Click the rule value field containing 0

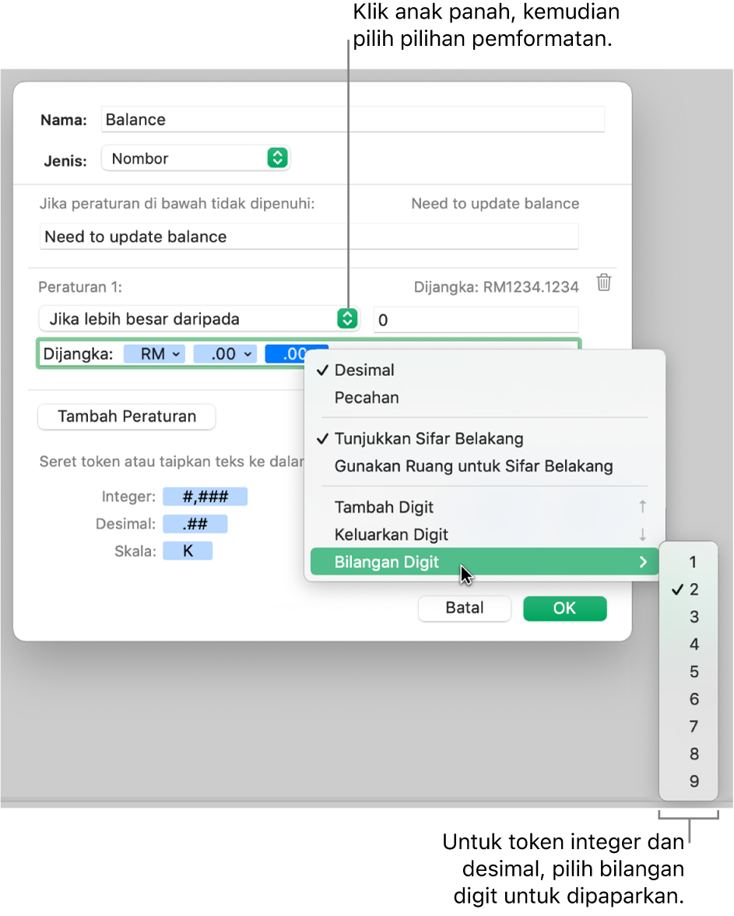(476, 320)
